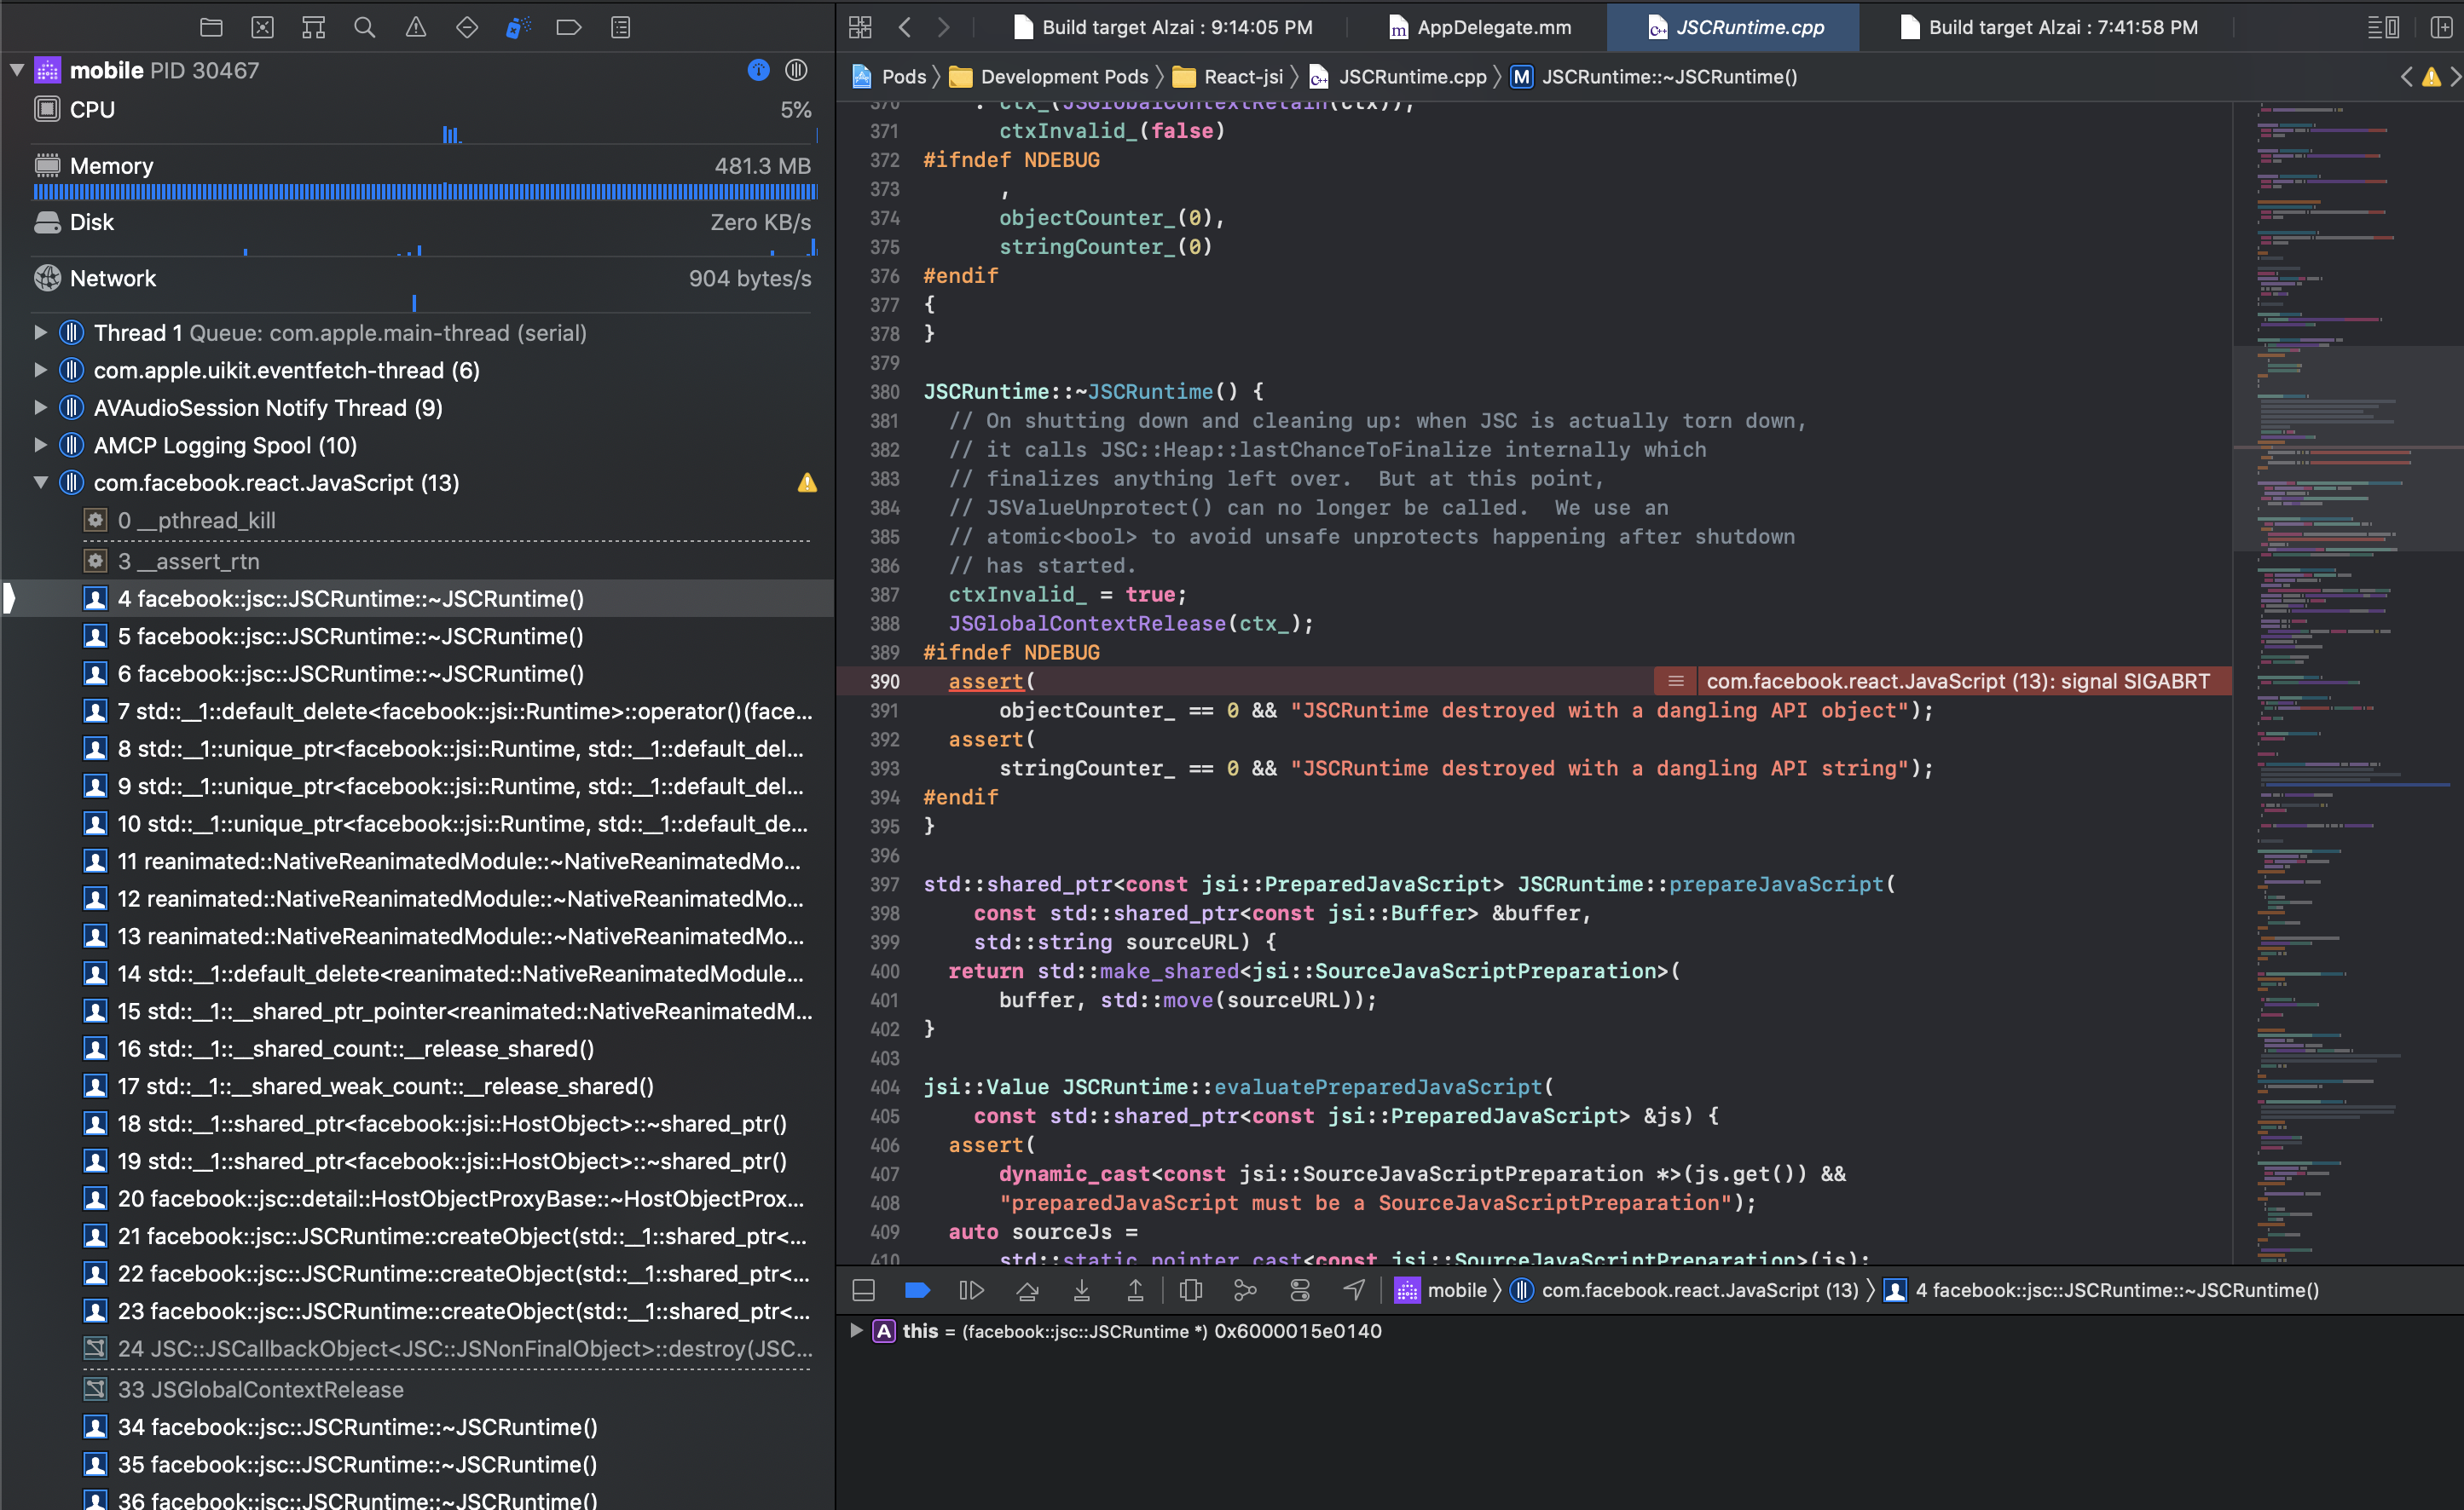Click React-jsi breadcrumb folder

tap(1228, 77)
